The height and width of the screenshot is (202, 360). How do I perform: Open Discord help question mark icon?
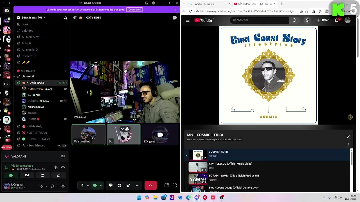[x=154, y=3]
